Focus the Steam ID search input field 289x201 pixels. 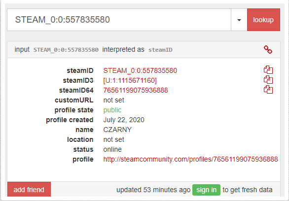[119, 20]
